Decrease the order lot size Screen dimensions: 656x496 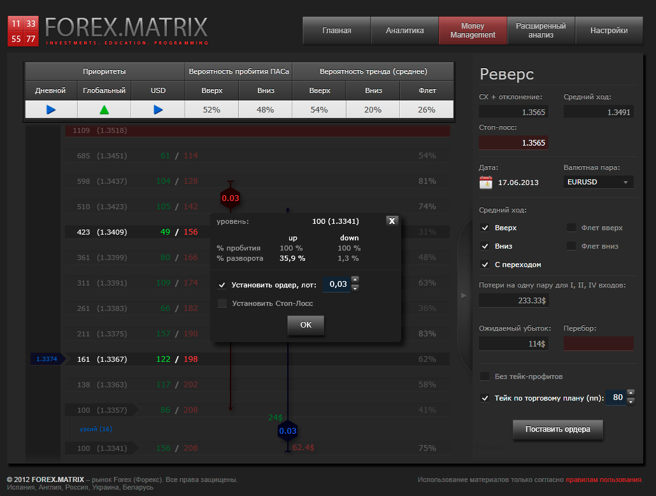[x=355, y=288]
